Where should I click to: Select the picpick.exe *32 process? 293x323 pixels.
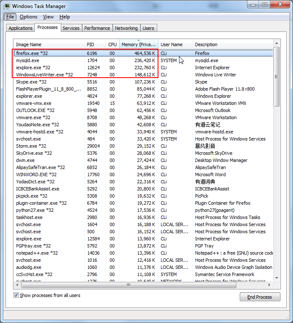143,196
